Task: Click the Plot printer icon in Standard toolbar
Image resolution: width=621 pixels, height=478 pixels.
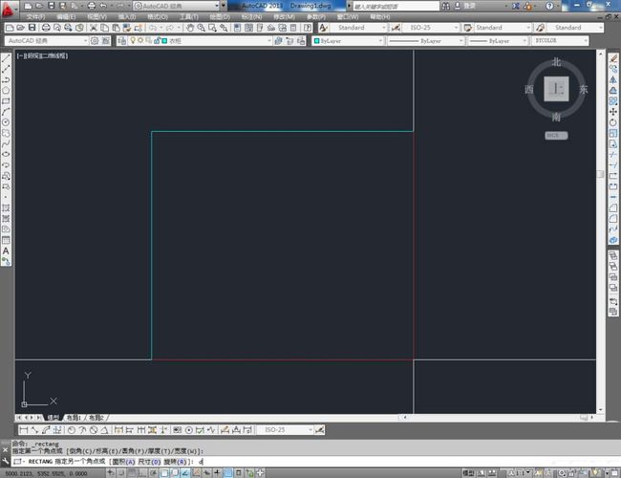Action: click(x=46, y=28)
